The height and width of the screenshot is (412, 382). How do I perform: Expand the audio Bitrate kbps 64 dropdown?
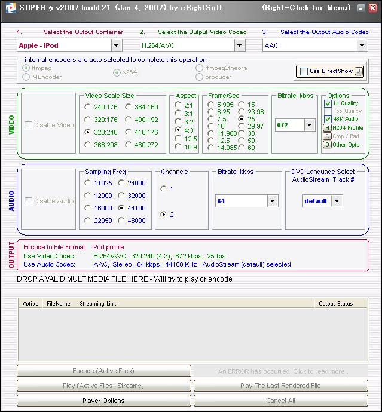pyautogui.click(x=273, y=201)
